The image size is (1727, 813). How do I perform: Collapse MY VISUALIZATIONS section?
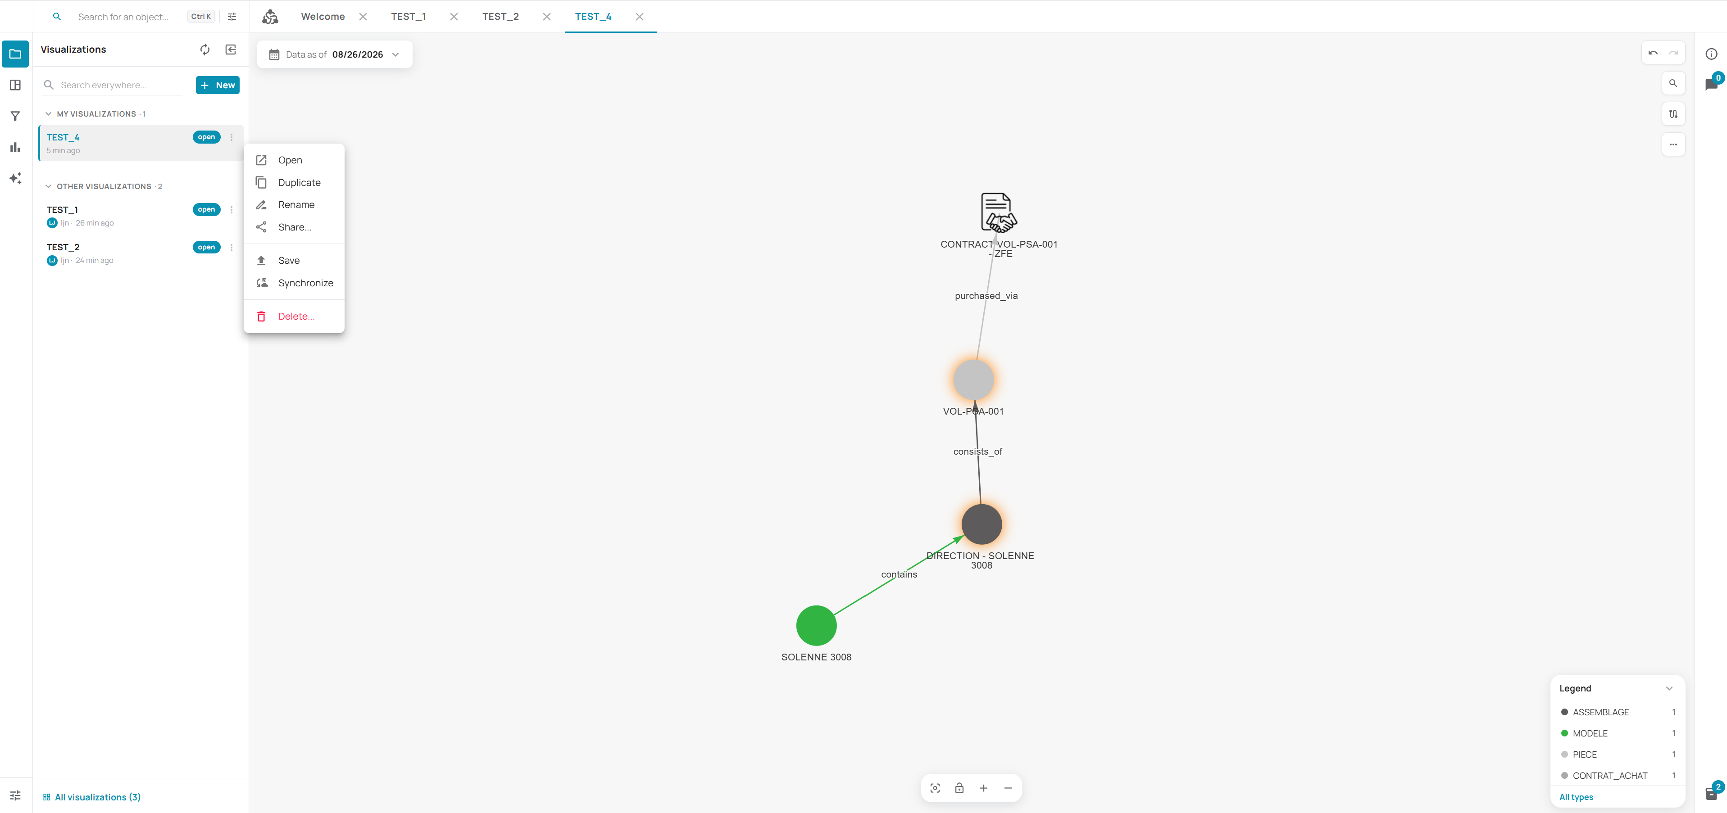coord(48,114)
